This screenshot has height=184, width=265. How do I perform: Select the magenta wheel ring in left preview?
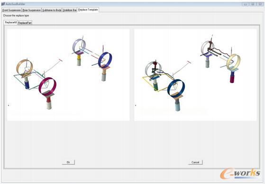47,86
